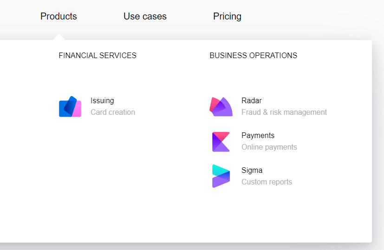Click the Radar fan-shaped icon
Viewport: 384px width, 250px height.
[x=221, y=106]
